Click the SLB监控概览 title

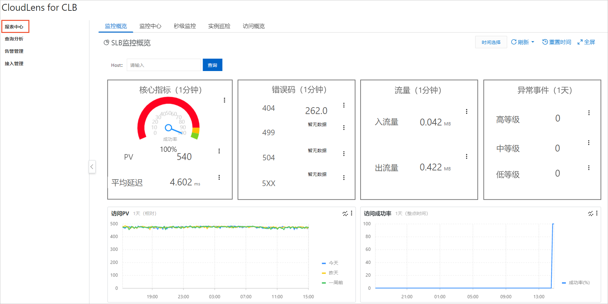tap(131, 43)
